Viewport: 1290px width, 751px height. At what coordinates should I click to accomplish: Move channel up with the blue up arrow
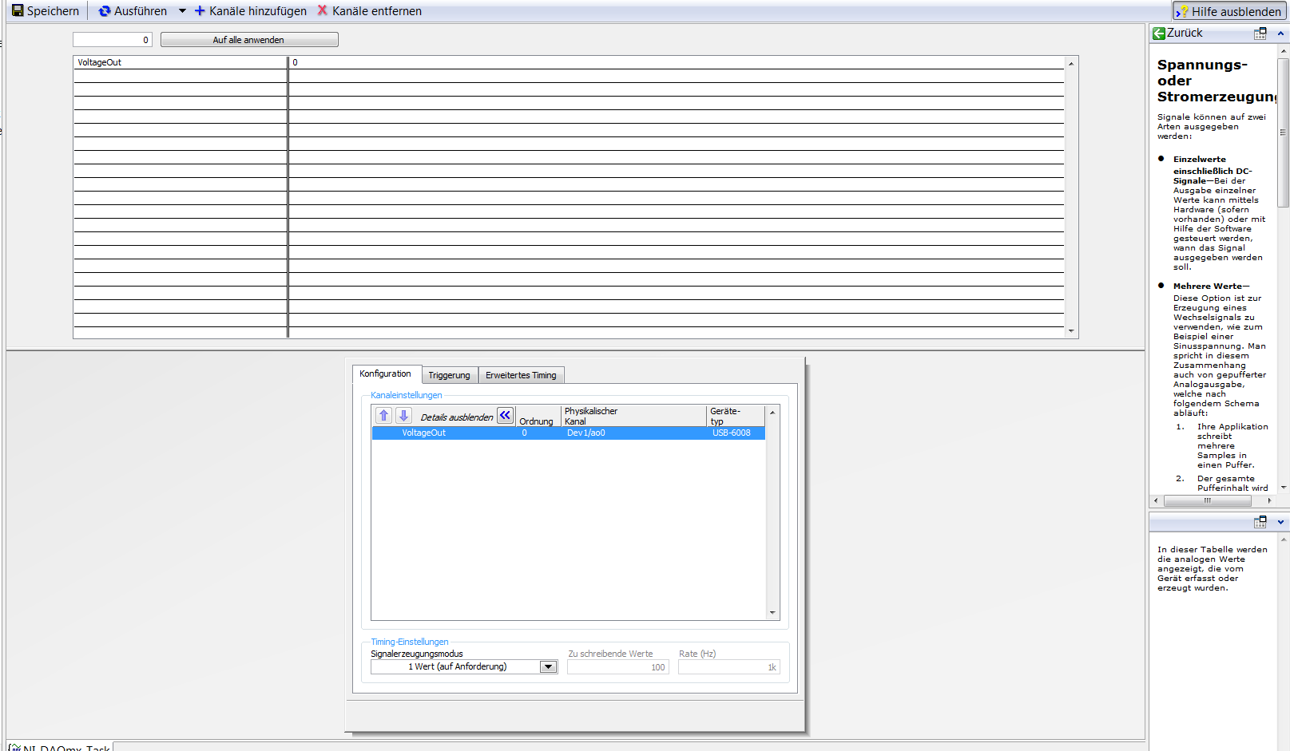tap(384, 416)
